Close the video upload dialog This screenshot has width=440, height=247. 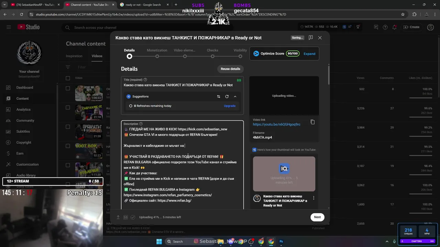pos(320,38)
